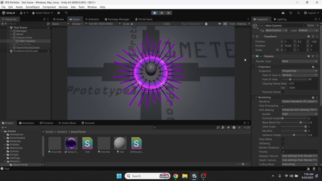Open the Layout dropdown
The height and width of the screenshot is (181, 322).
coord(311,13)
